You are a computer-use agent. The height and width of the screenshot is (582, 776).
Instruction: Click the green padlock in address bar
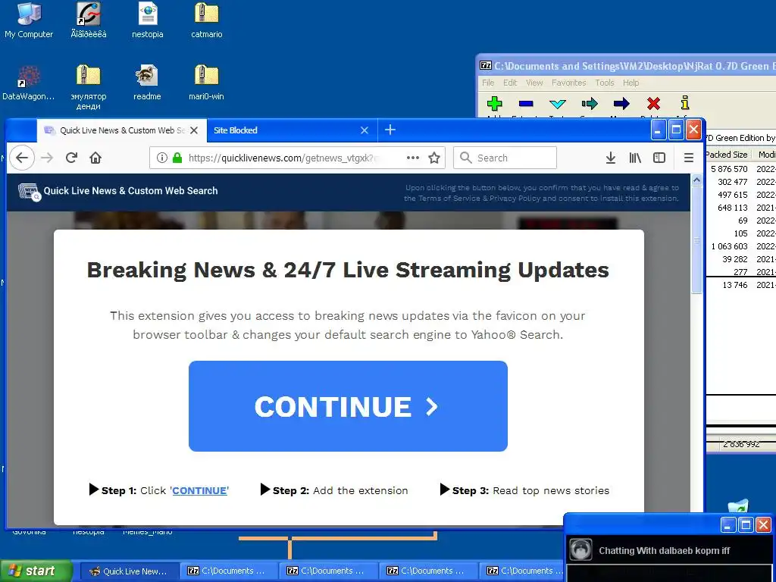(177, 158)
